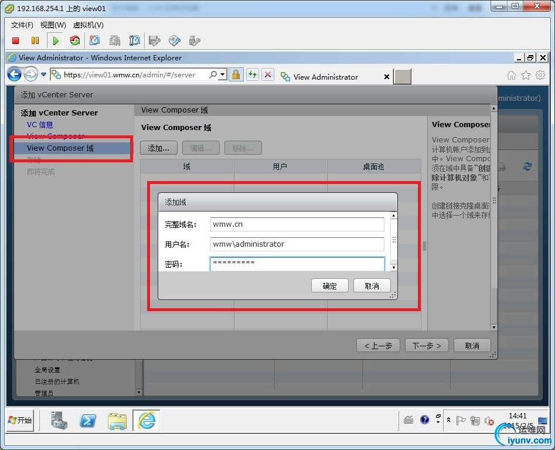Open the 文件(F) menu

pos(22,25)
